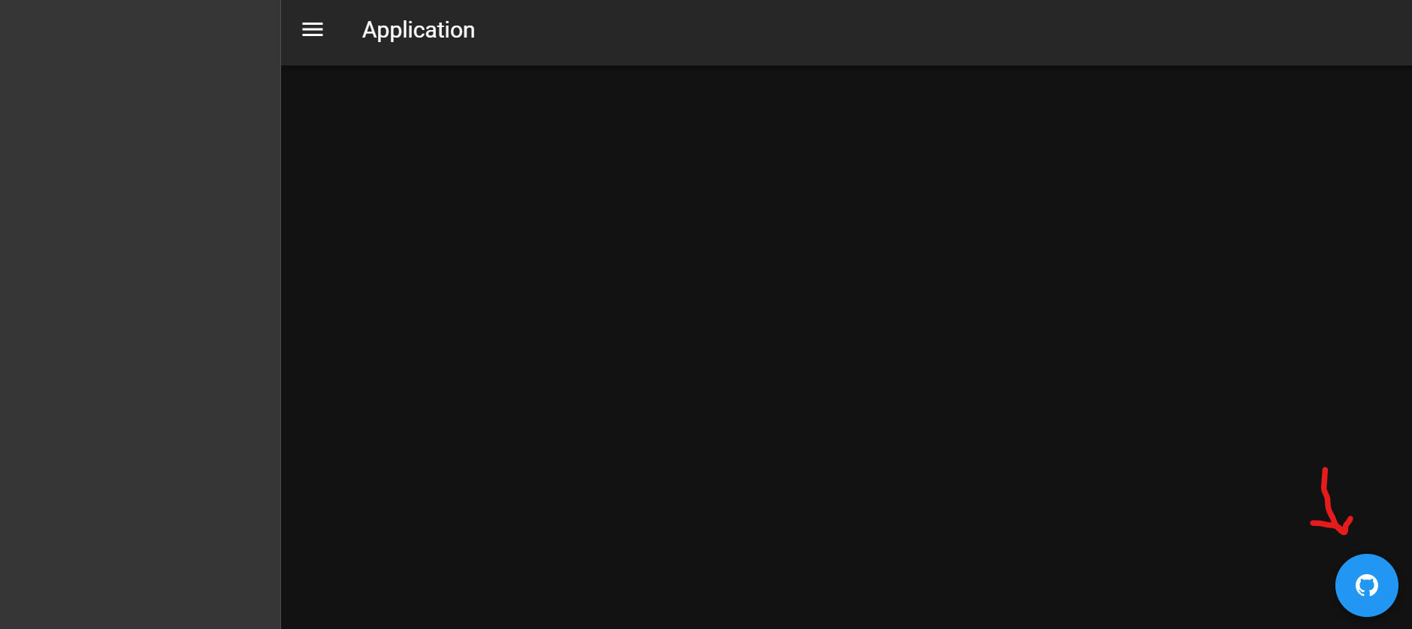The image size is (1412, 629).
Task: Click the vertical border between drawer and content
Action: [280, 314]
